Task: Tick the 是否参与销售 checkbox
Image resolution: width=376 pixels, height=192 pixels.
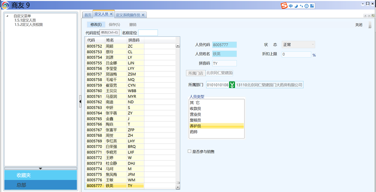Action: coord(189,151)
